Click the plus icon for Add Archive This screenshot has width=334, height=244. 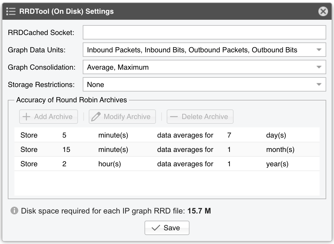pos(26,117)
